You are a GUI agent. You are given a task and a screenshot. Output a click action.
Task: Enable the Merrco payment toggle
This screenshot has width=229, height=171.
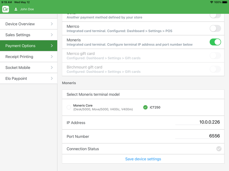(215, 28)
